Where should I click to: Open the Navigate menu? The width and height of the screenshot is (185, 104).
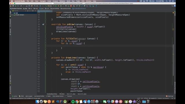(x=43, y=1)
